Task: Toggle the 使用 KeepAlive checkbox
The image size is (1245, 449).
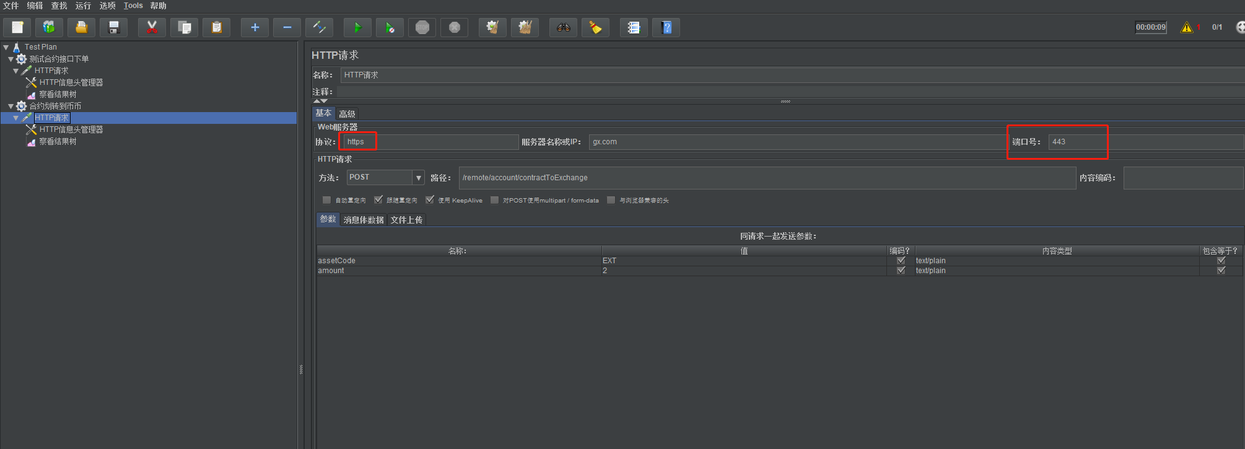Action: [x=429, y=200]
